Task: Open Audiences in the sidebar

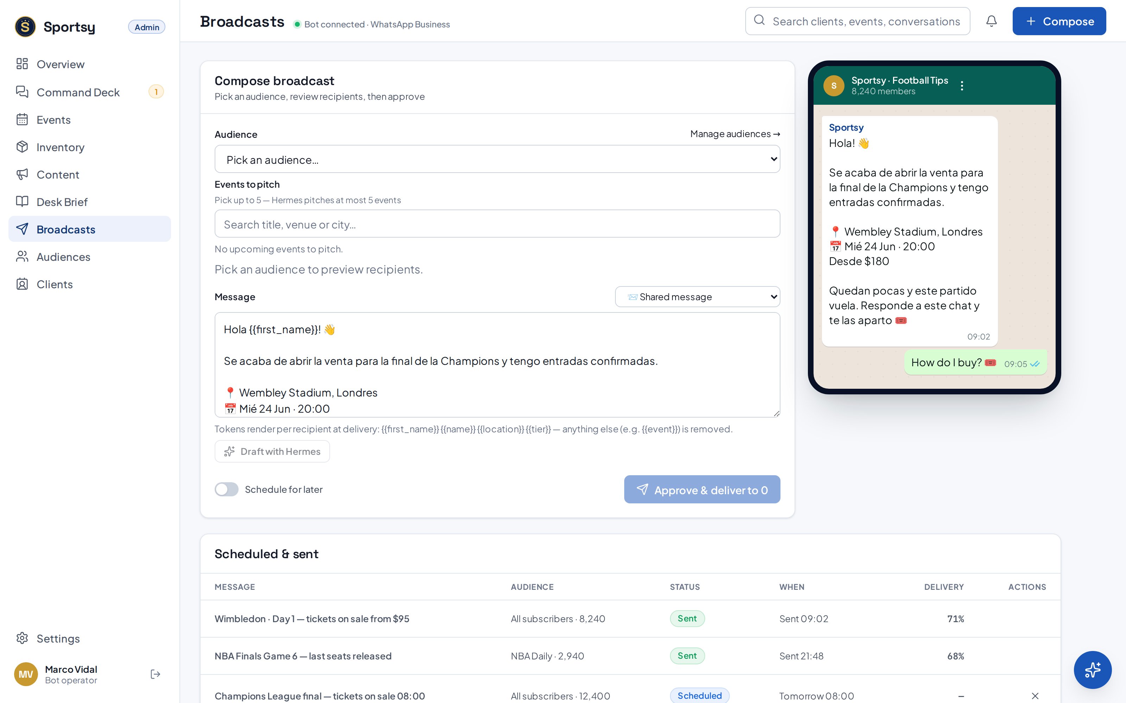Action: 89,257
